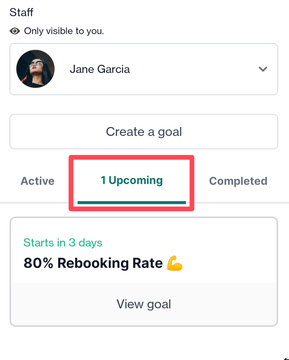Expand the staff selector chevron
The image size is (289, 360).
(263, 69)
